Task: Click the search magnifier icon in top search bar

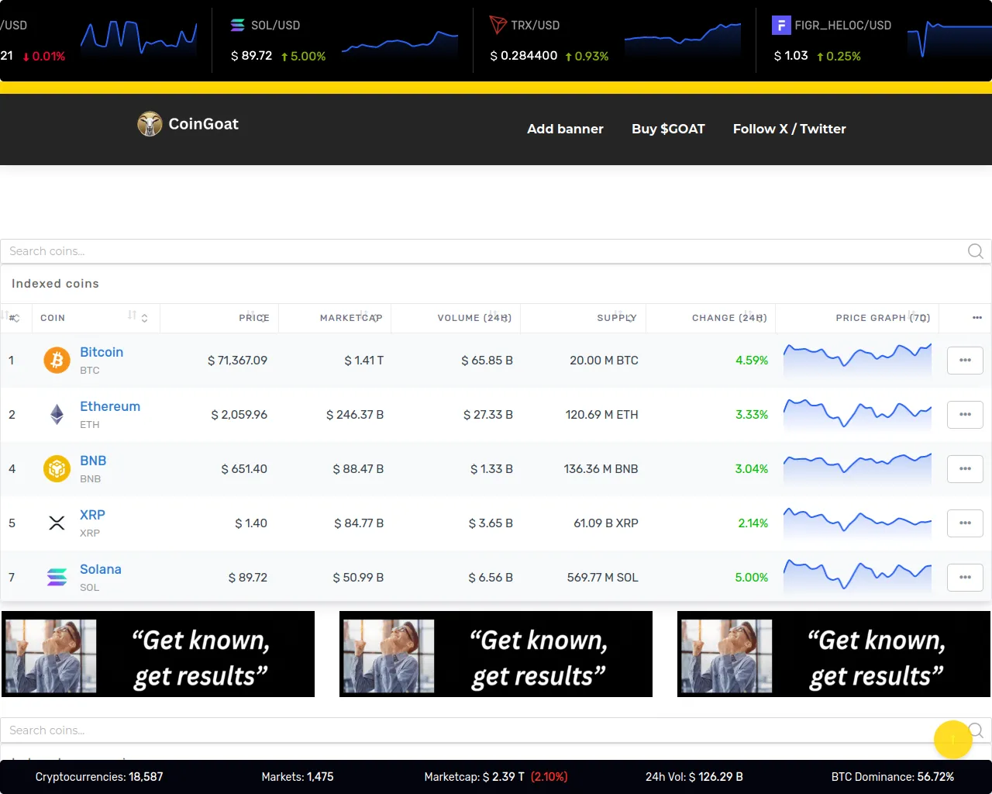Action: (x=975, y=251)
